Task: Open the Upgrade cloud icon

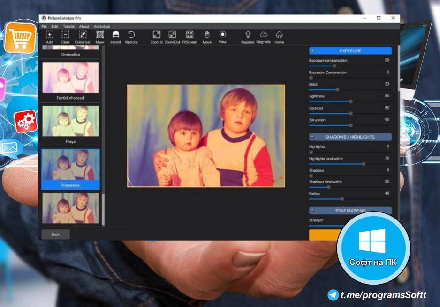Action: 264,35
